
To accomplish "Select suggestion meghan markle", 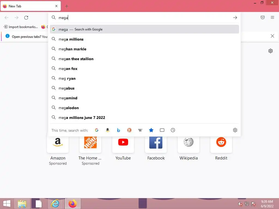I will [144, 49].
